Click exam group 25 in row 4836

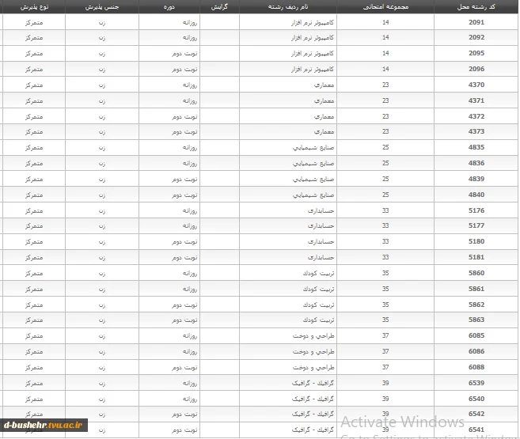tap(385, 163)
